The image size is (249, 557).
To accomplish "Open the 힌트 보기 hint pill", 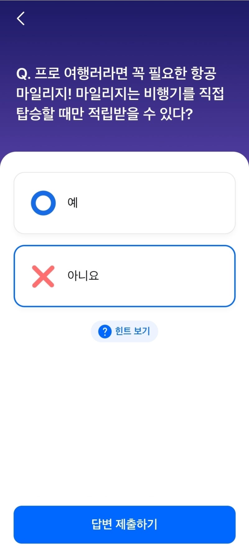I will [x=125, y=331].
